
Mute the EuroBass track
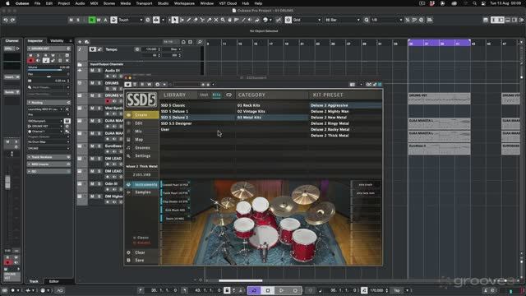pyautogui.click(x=92, y=146)
